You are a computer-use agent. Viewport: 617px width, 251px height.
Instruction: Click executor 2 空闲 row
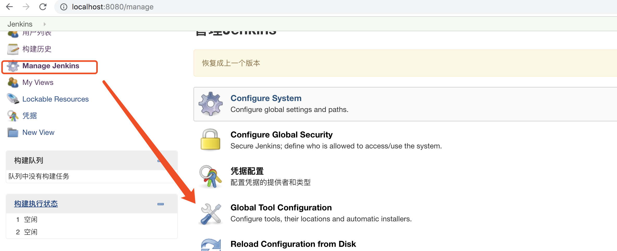[x=92, y=232]
